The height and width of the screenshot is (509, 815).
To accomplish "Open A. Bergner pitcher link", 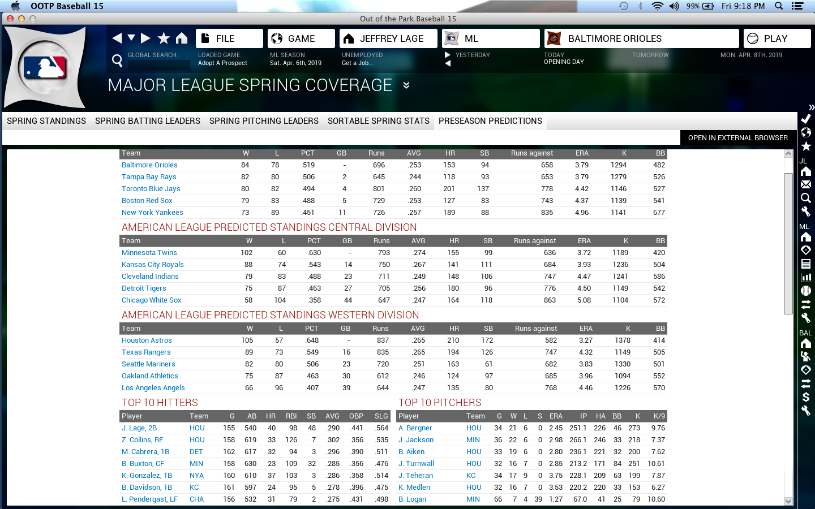I will 415,428.
